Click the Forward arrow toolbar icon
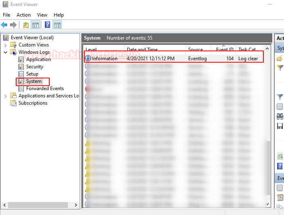Screen dimensions: 284x215 click(x=13, y=25)
